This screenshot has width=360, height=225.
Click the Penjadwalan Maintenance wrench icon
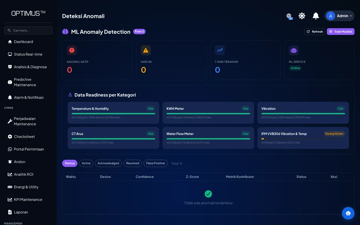click(x=10, y=121)
